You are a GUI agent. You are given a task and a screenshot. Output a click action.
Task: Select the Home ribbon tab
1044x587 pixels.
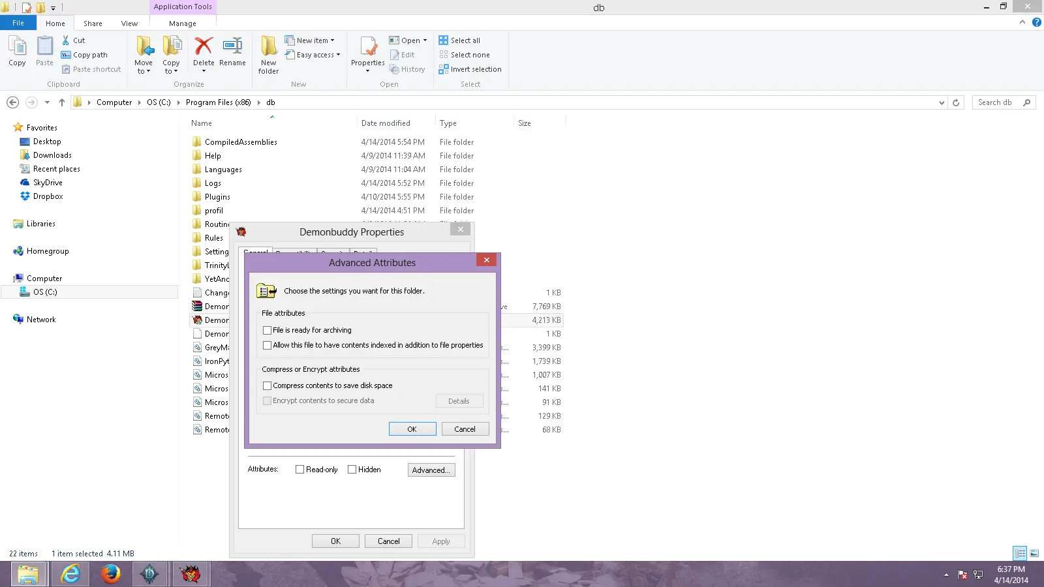click(x=55, y=23)
